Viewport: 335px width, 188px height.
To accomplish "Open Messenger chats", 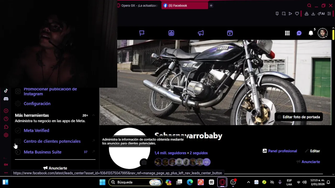I will (299, 33).
